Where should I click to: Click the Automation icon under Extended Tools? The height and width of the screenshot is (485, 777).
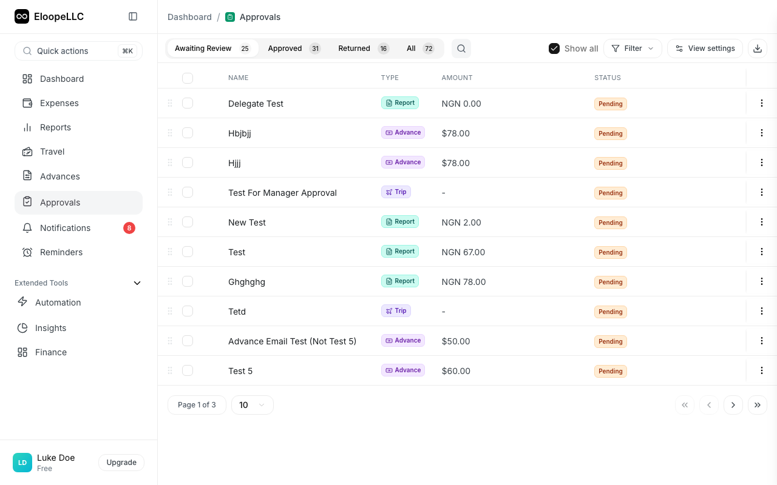[22, 302]
